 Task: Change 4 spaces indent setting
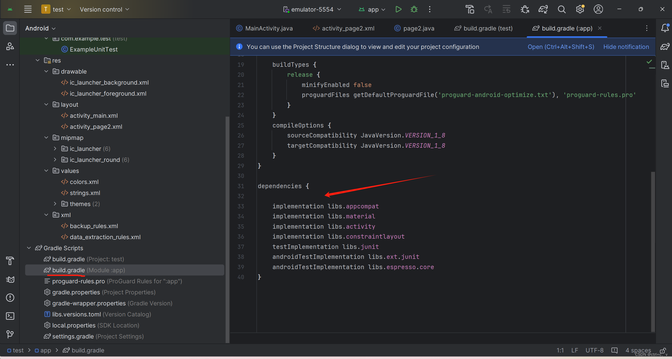[x=638, y=350]
